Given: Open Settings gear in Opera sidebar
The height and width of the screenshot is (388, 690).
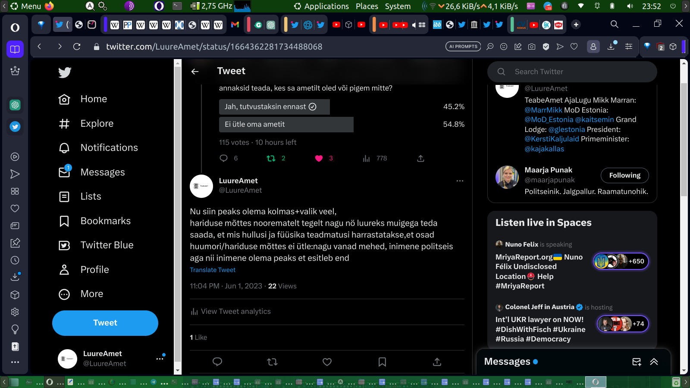Looking at the screenshot, I should point(15,312).
